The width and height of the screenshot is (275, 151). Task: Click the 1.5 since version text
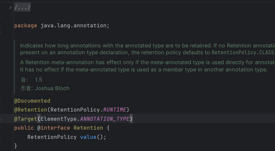click(x=39, y=80)
